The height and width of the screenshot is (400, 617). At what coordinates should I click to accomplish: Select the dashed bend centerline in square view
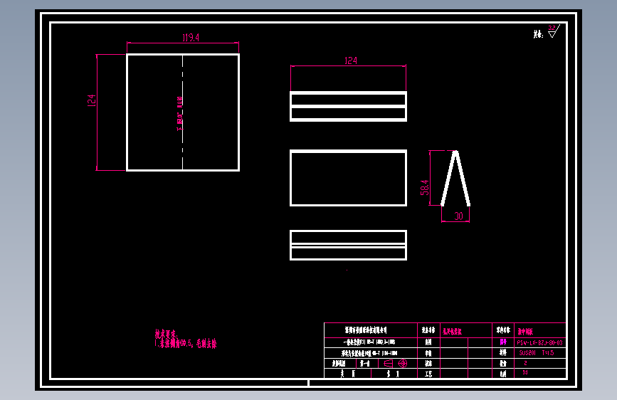point(183,112)
